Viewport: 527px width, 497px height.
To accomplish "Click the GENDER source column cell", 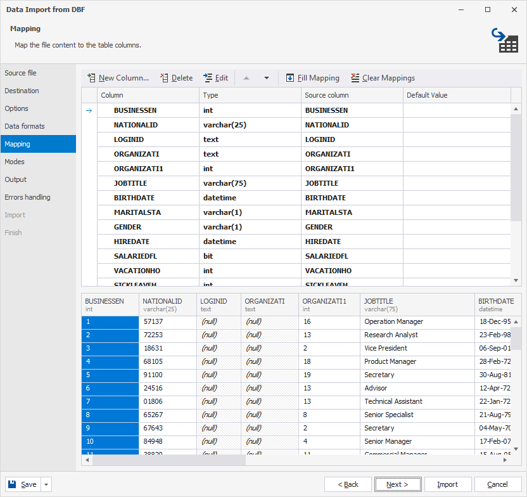I will pos(352,227).
